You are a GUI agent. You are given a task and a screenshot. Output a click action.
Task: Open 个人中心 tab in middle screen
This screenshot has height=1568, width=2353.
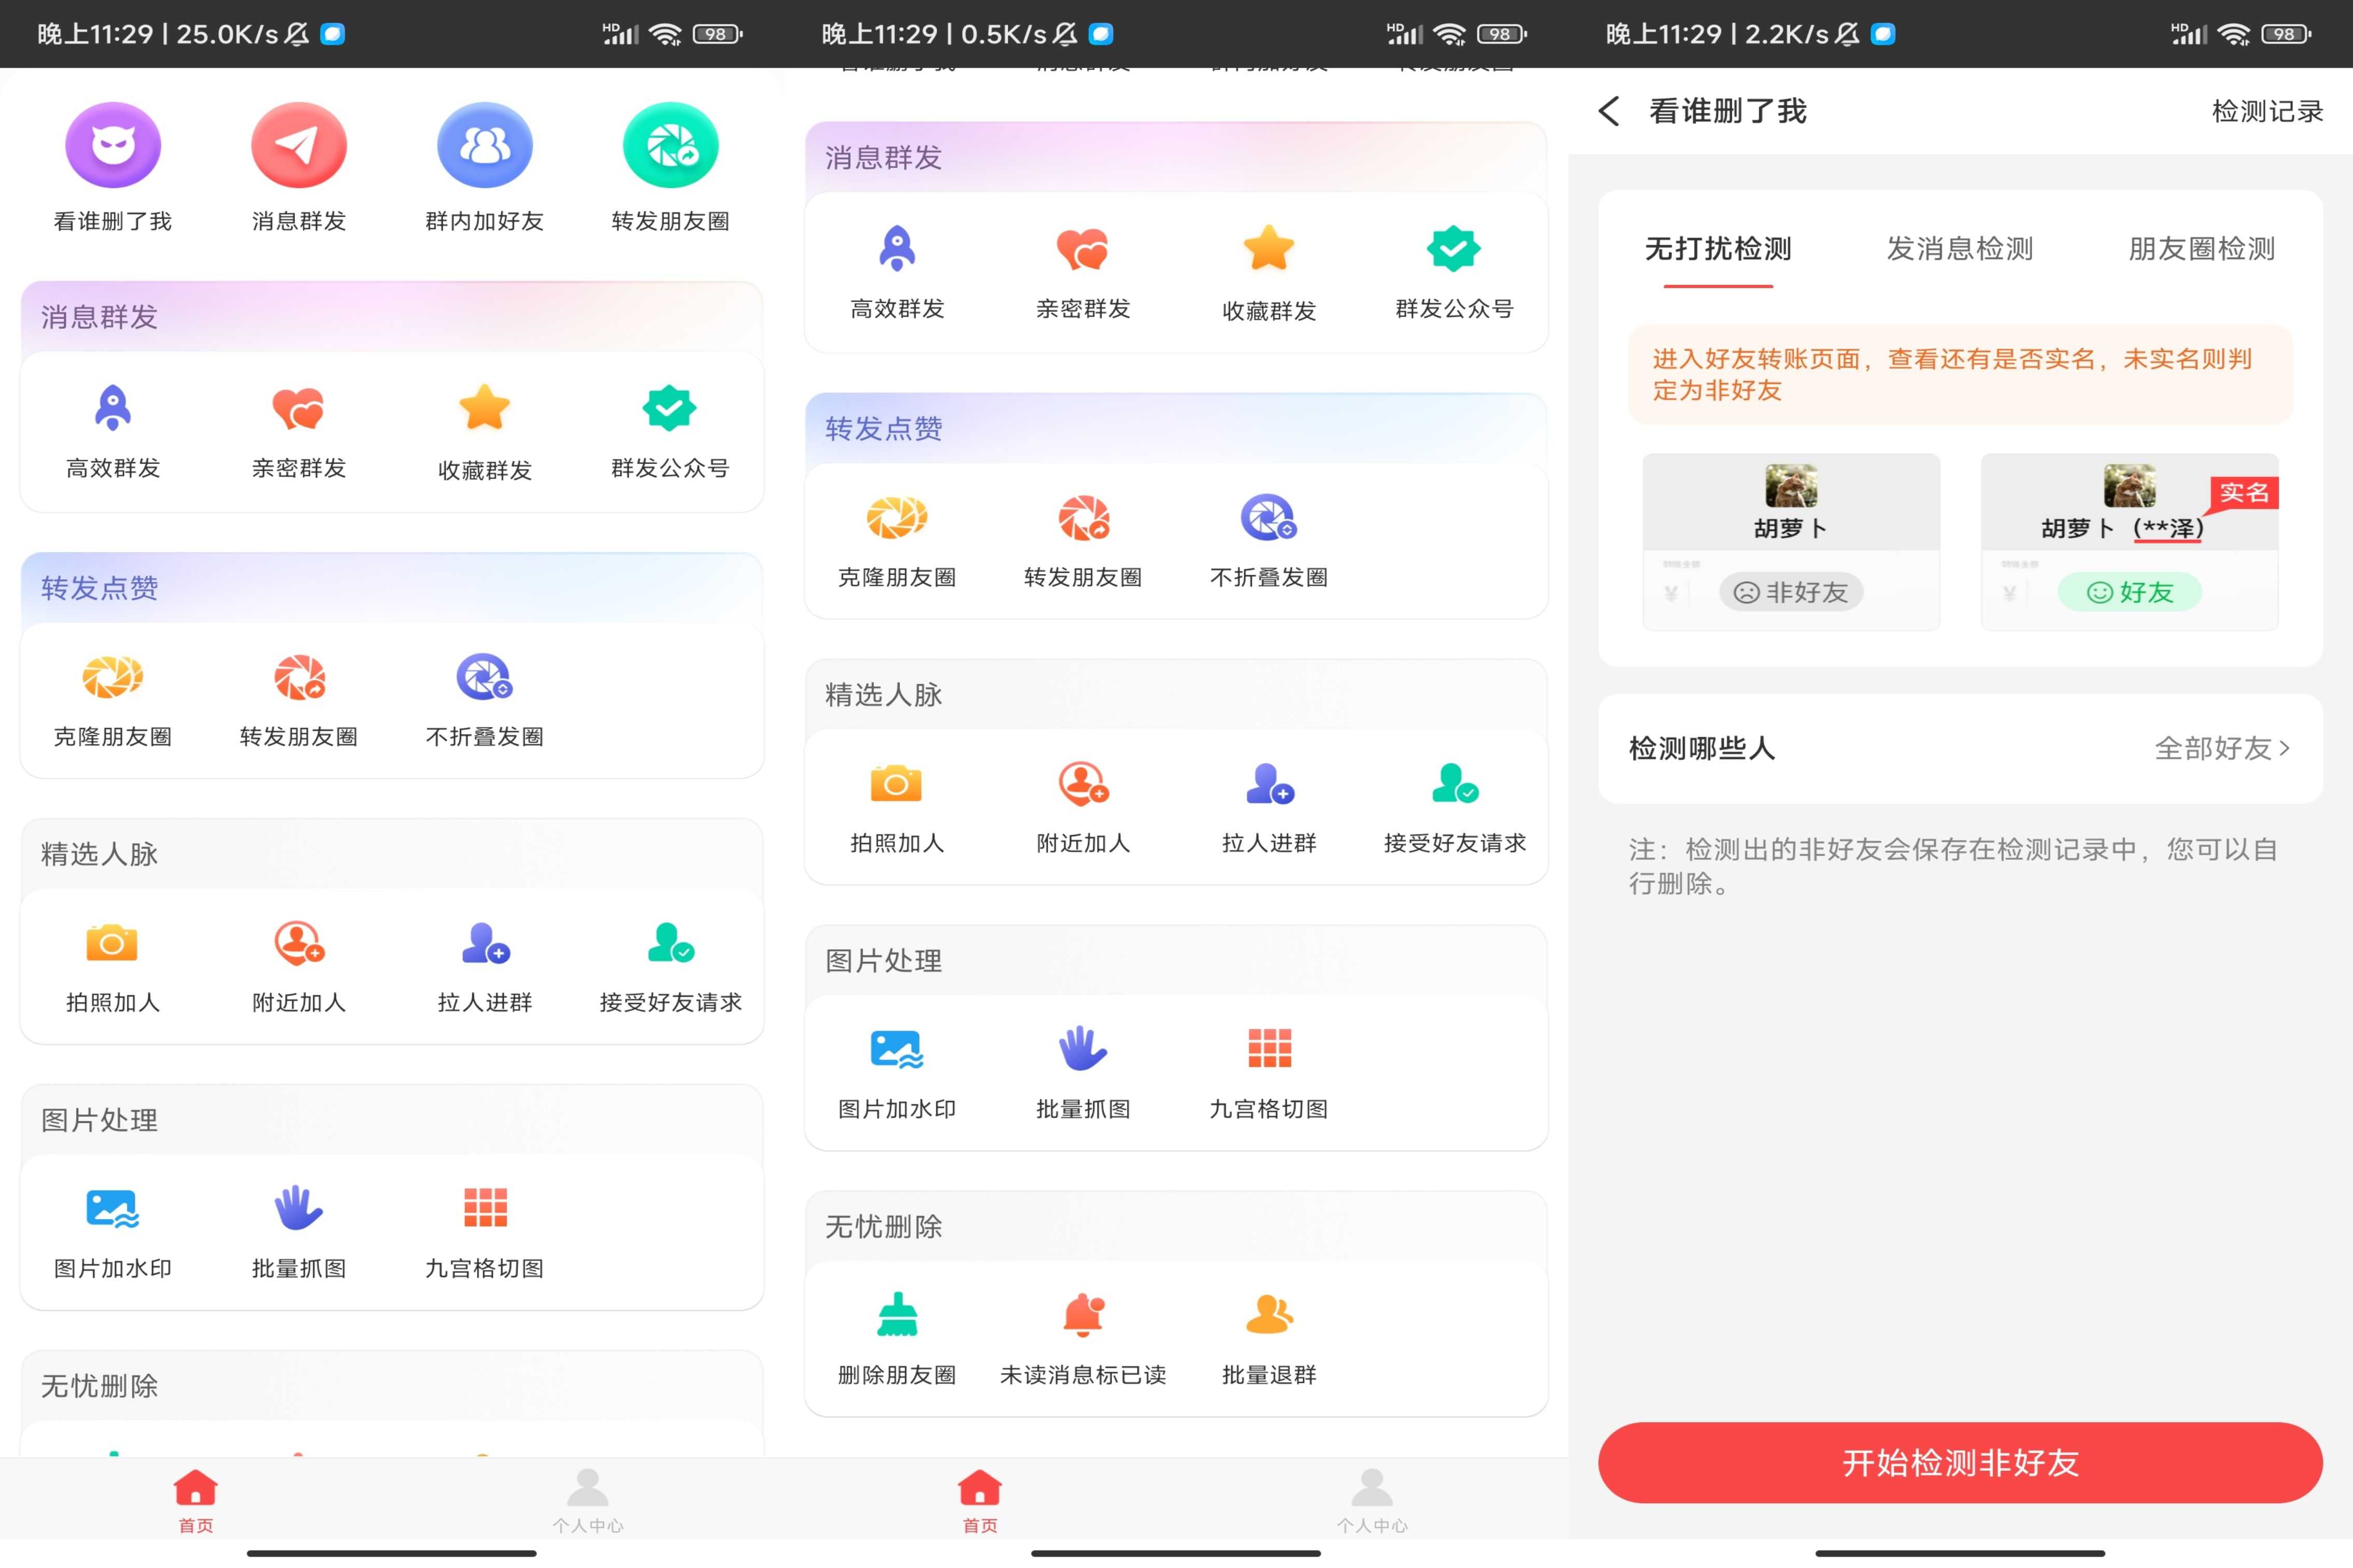click(1372, 1500)
